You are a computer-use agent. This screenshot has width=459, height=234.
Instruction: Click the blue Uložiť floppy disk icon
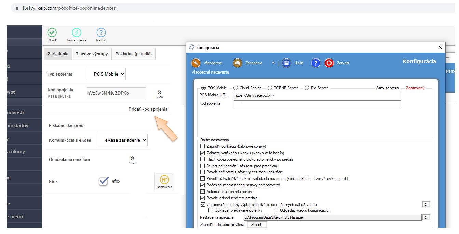coord(286,63)
